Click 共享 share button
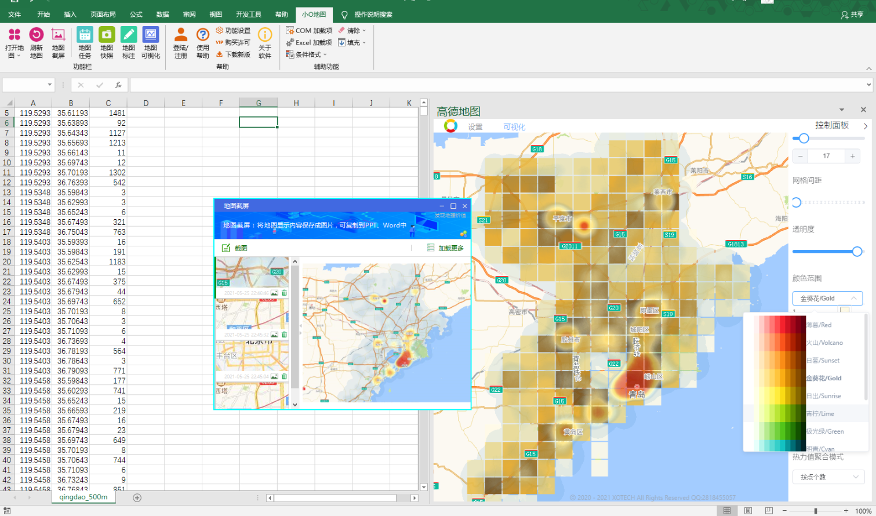 point(852,14)
